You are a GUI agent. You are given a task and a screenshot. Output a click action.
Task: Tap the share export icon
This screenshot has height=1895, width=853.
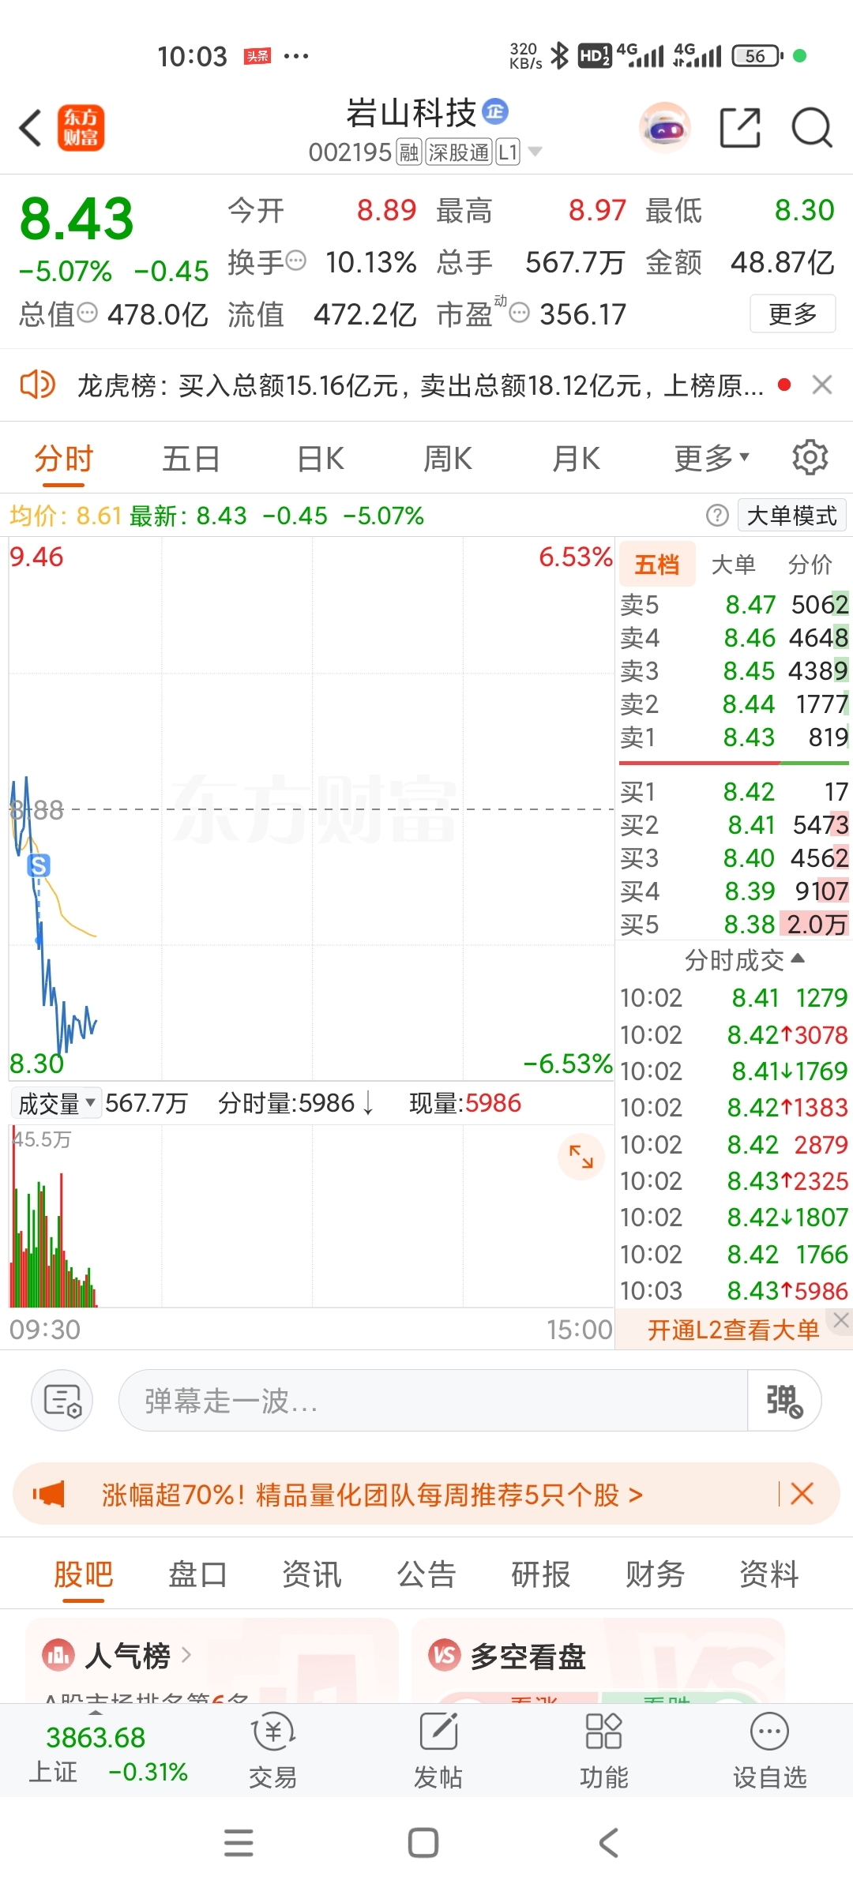coord(741,127)
